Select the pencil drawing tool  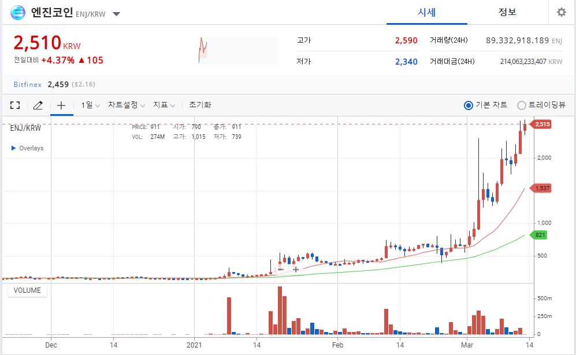tap(38, 105)
